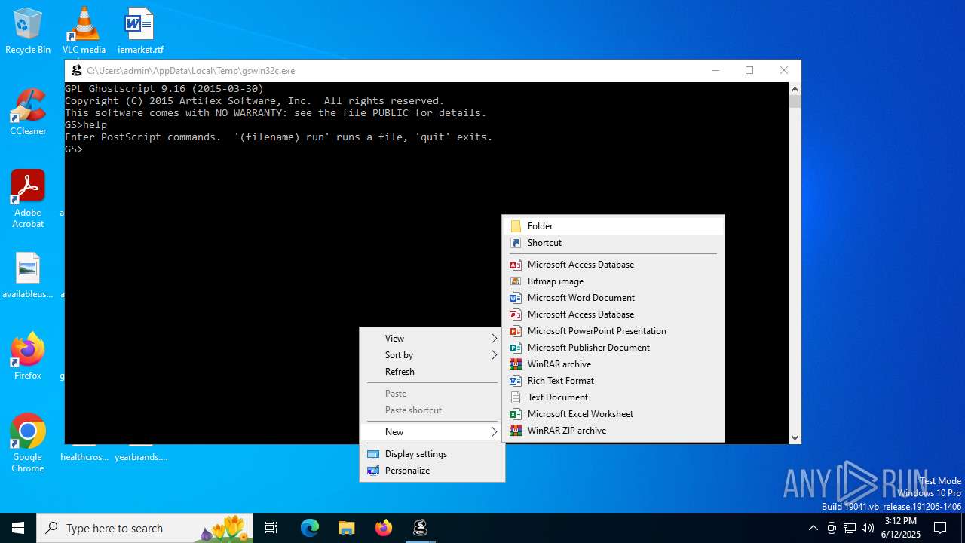965x543 pixels.
Task: Select the iemarket.rtf desktop file
Action: [x=140, y=30]
